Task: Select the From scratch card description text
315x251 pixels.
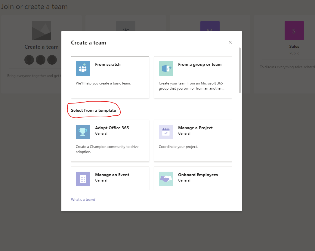Action: (103, 83)
